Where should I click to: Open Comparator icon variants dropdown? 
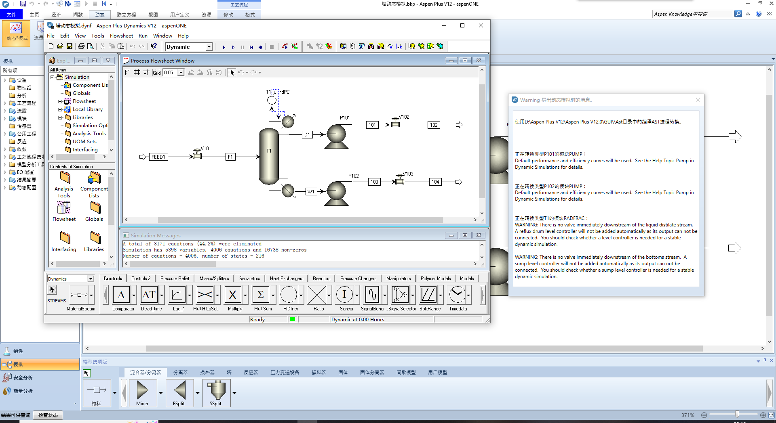(x=134, y=295)
